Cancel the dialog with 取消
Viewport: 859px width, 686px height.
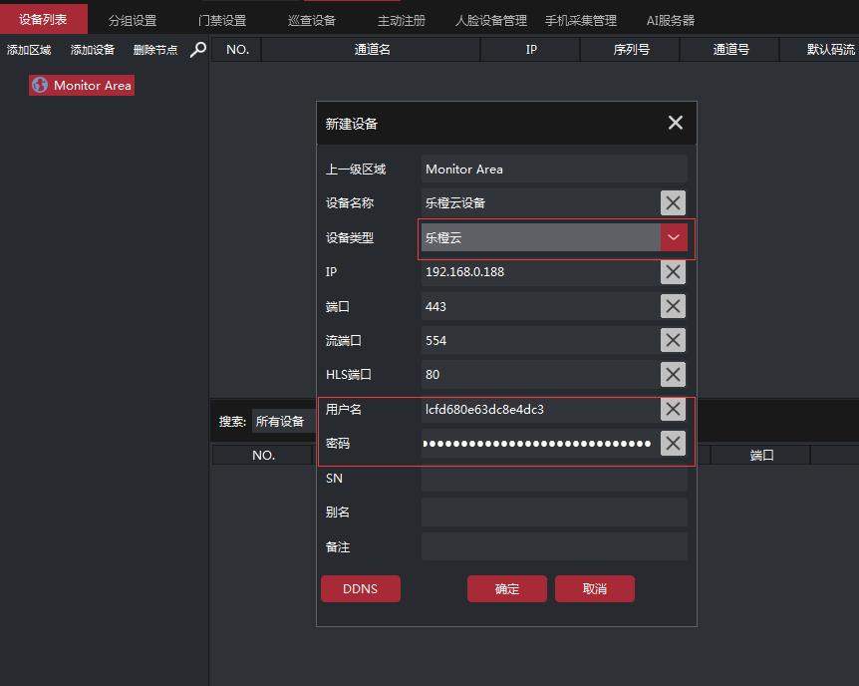click(594, 589)
